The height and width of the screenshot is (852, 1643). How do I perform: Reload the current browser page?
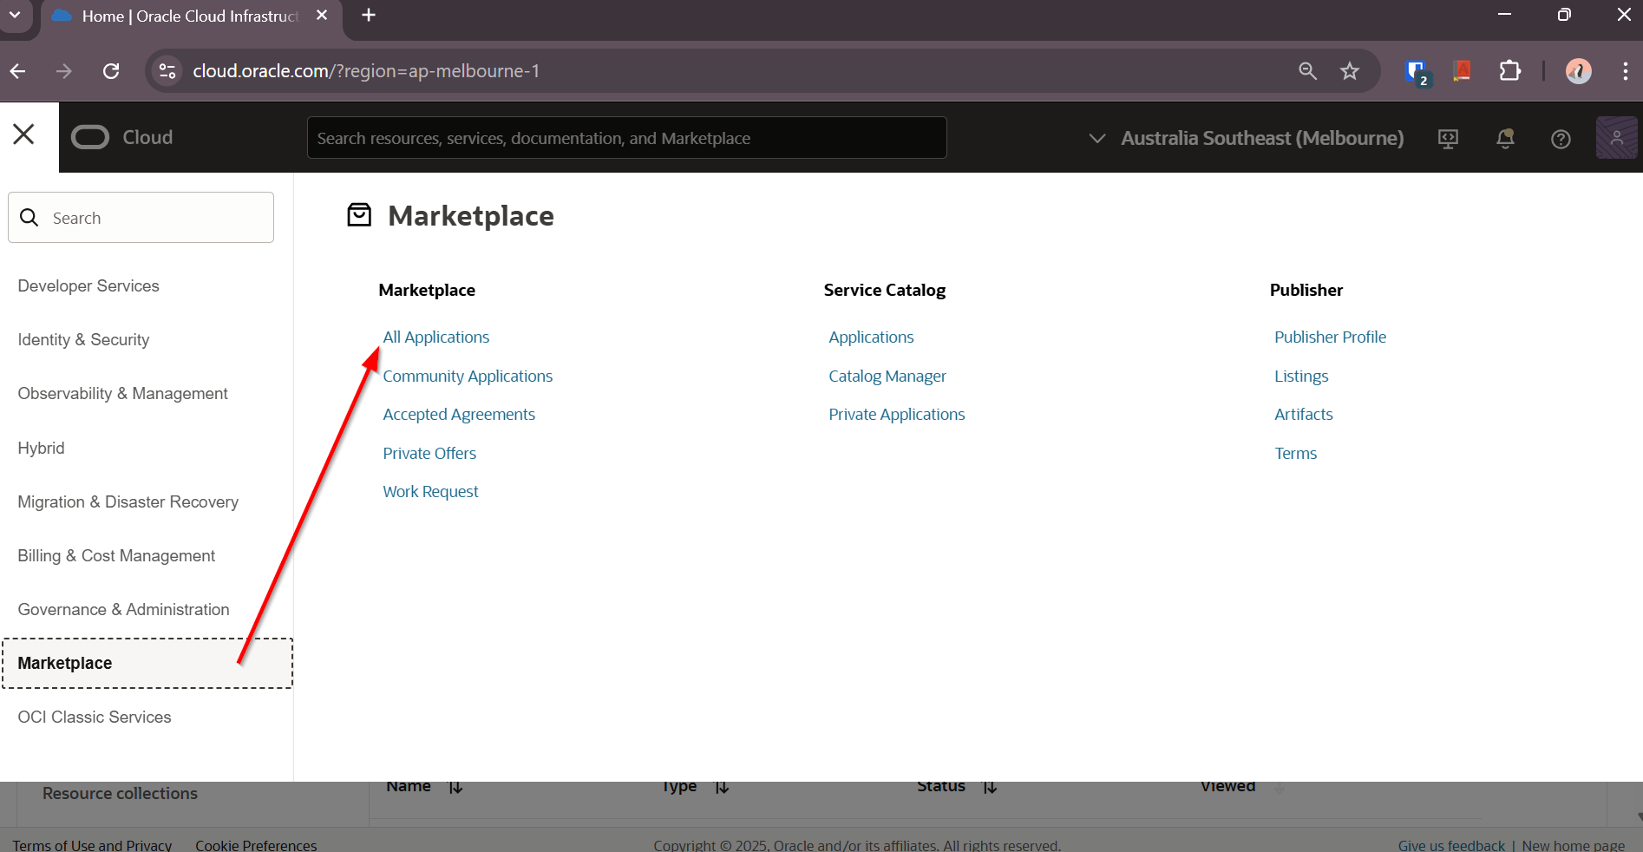coord(111,71)
